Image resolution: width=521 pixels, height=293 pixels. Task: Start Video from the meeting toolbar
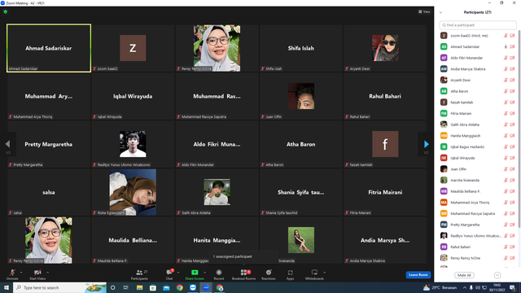point(37,274)
